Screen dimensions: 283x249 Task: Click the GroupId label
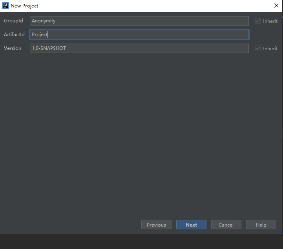(13, 21)
